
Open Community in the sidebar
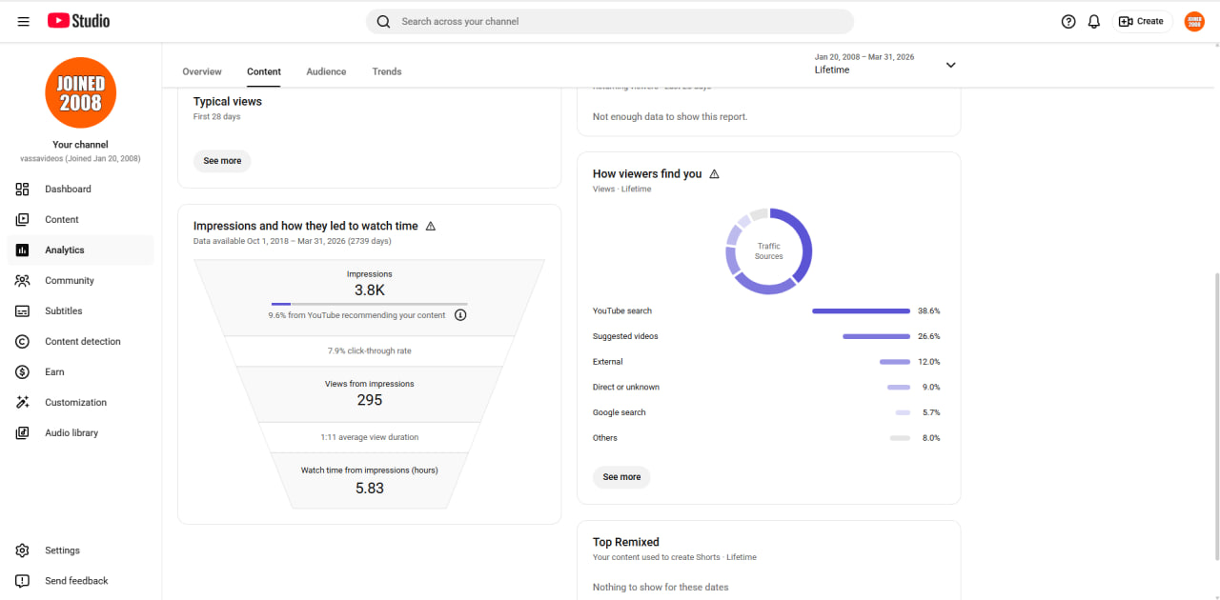click(70, 280)
